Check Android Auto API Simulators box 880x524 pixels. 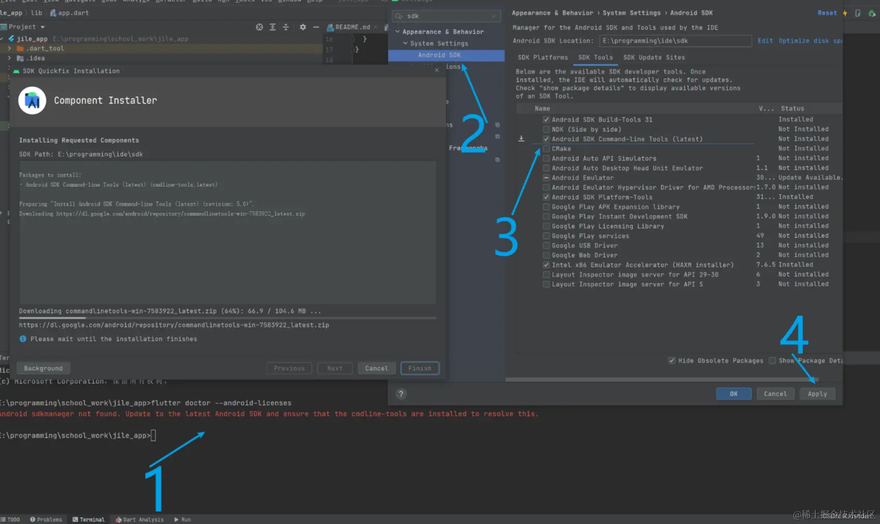pyautogui.click(x=546, y=158)
